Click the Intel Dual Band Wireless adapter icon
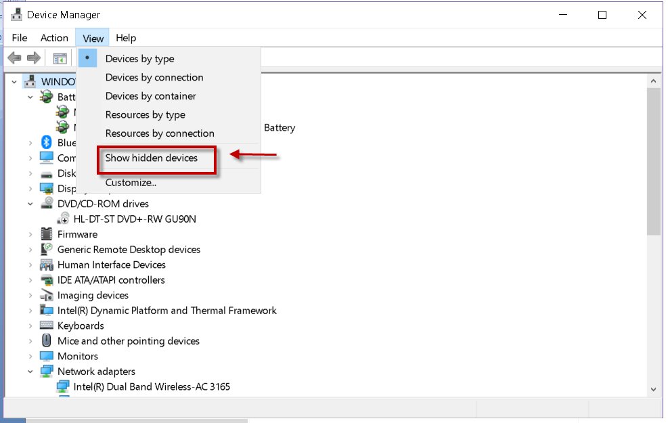The width and height of the screenshot is (668, 423). coord(63,386)
